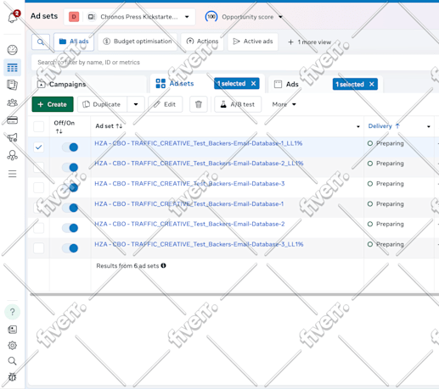
Task: Open the advertising megaphone icon in sidebar
Action: (x=12, y=137)
